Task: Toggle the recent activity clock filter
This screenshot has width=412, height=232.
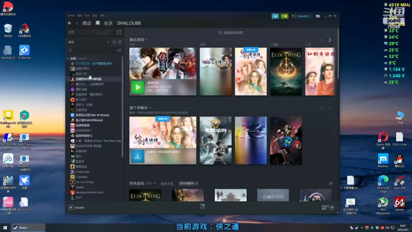Action: [x=114, y=42]
